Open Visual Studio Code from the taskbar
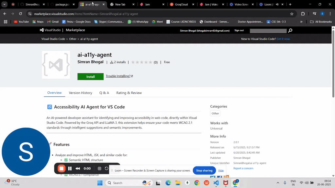This screenshot has width=335, height=188. tap(216, 183)
